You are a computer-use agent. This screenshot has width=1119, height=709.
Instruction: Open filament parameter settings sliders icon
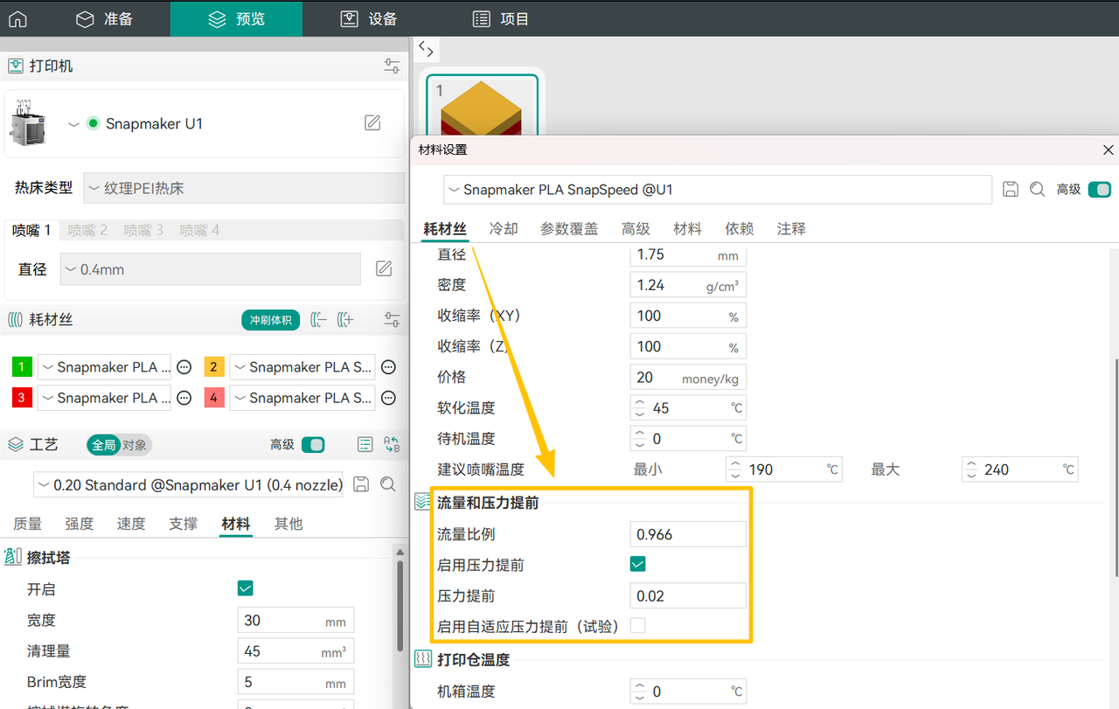click(x=391, y=319)
